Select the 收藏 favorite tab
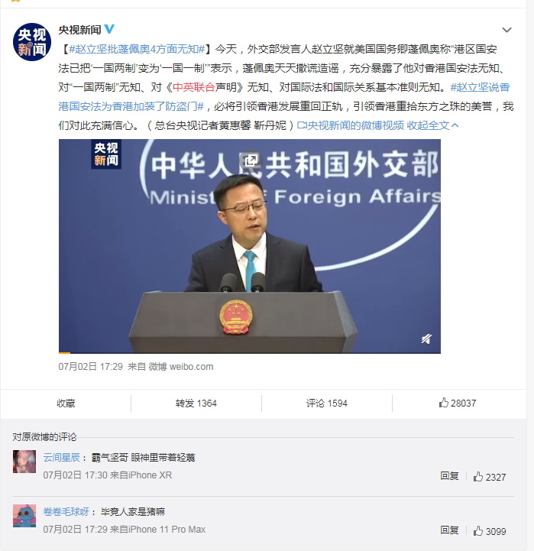The height and width of the screenshot is (551, 534). tap(66, 403)
